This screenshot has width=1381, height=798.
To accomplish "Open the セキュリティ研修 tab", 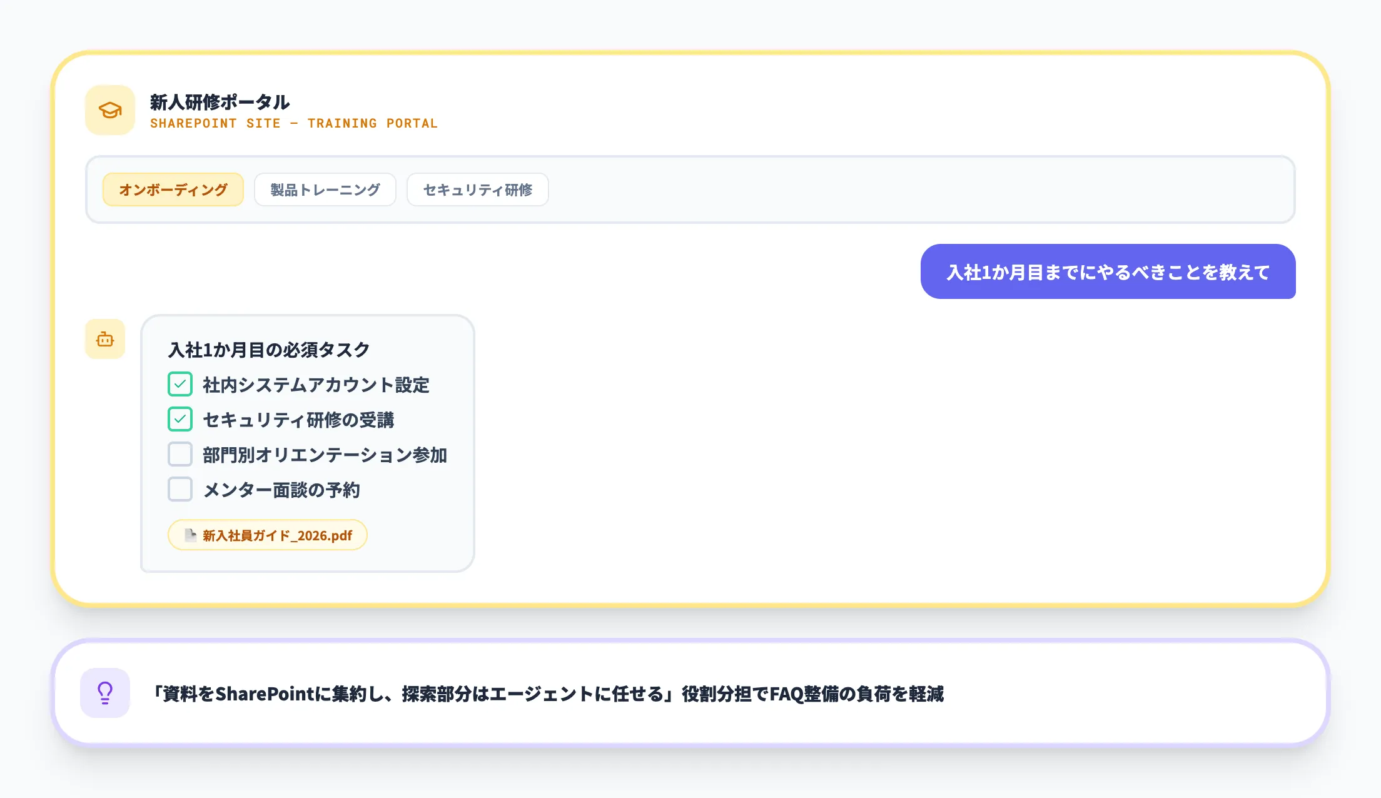I will tap(477, 189).
